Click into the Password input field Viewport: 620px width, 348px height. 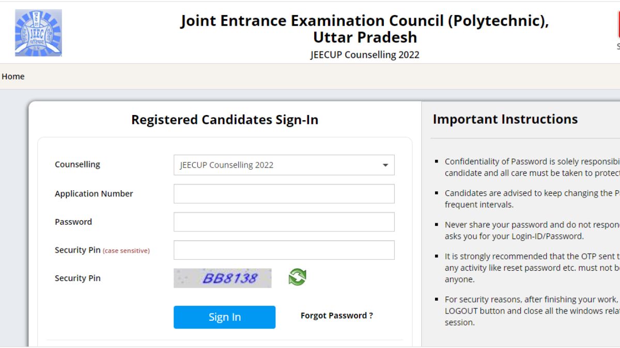point(284,222)
